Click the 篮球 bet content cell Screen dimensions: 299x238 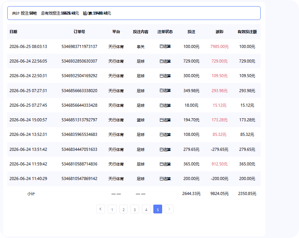(141, 120)
